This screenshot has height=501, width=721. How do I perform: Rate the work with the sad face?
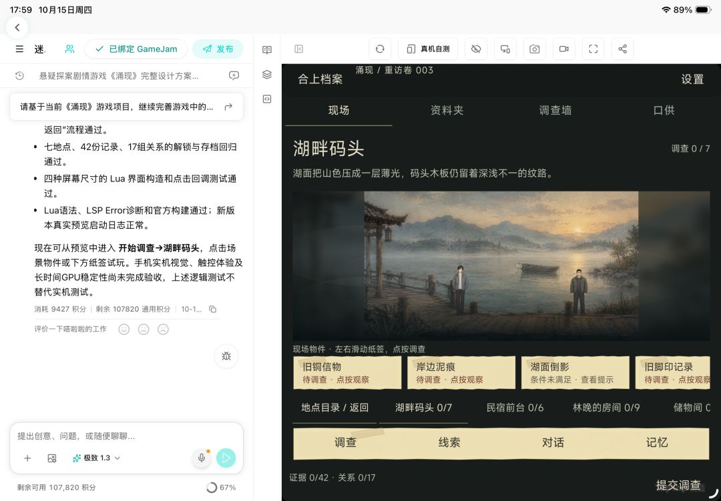tap(163, 329)
